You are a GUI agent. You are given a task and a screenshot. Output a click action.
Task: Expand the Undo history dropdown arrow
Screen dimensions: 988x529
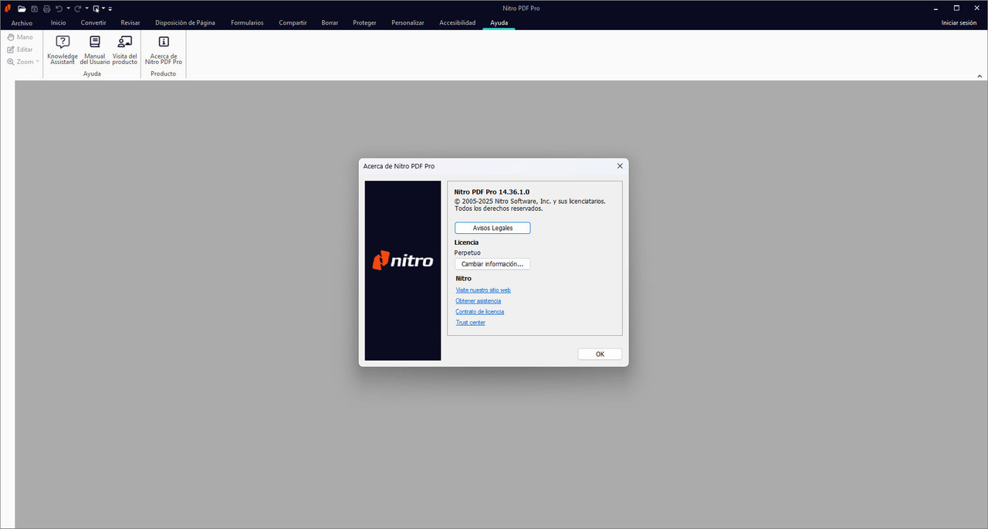click(68, 8)
